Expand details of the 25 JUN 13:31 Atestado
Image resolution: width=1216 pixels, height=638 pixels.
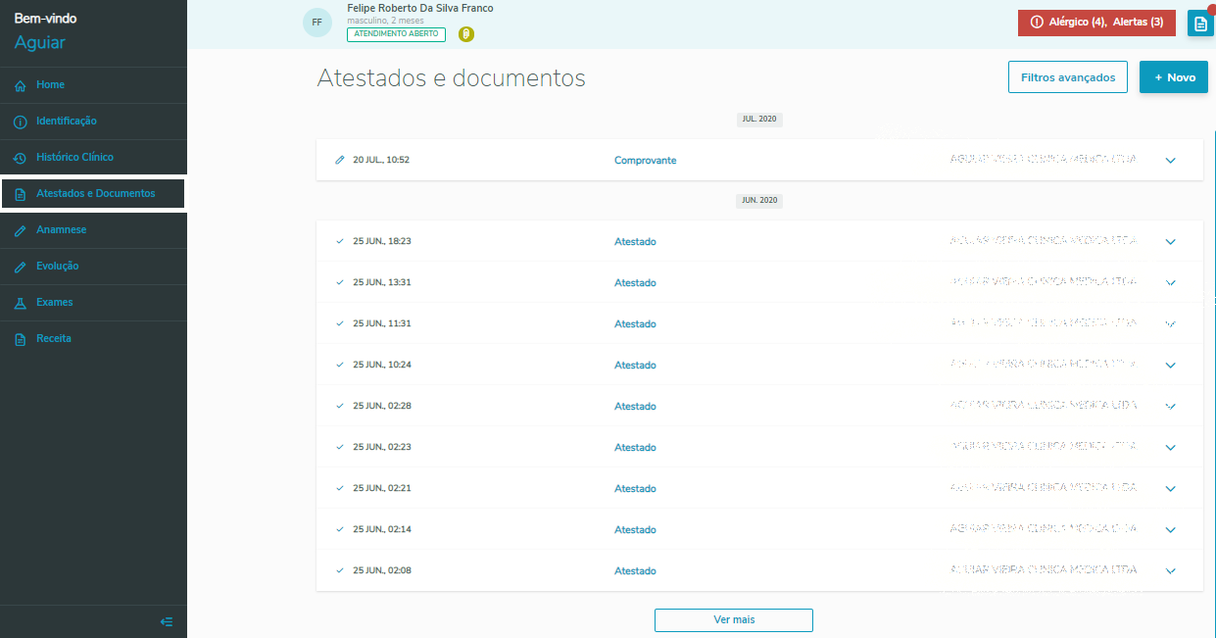click(x=1170, y=282)
